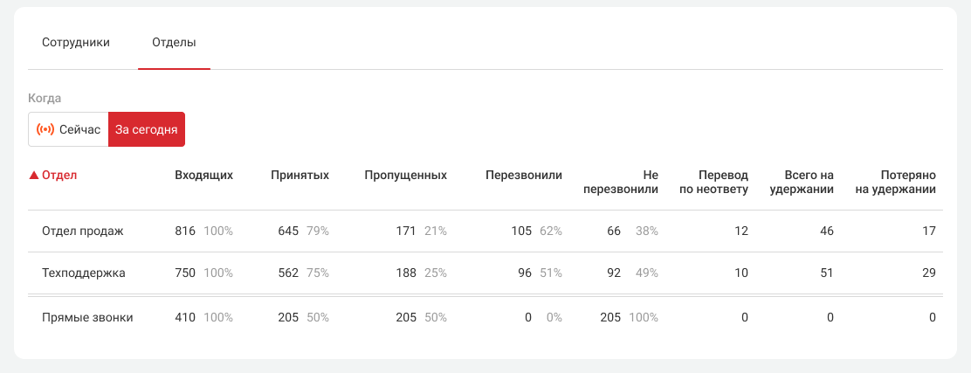This screenshot has width=971, height=373.
Task: Click the 188 missed calls for Техподдержка
Action: pyautogui.click(x=406, y=273)
